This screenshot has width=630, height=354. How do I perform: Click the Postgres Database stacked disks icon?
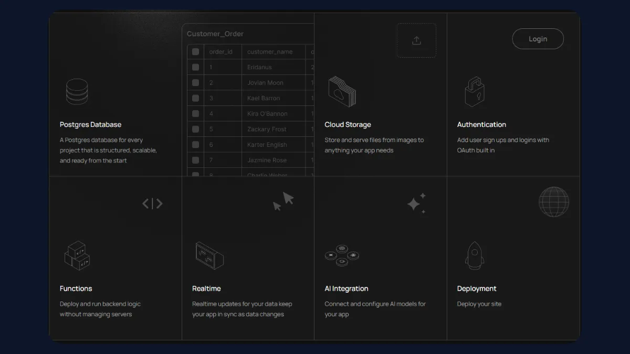point(77,92)
